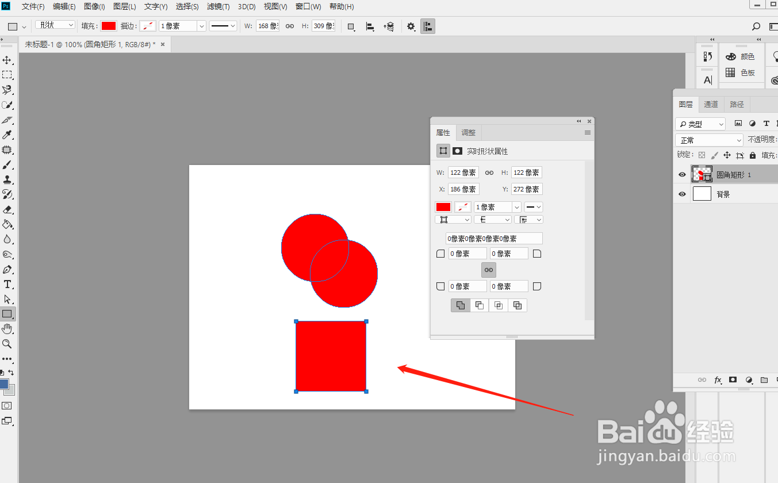Select the Pen tool in the toolbar
The image size is (778, 483).
(7, 269)
